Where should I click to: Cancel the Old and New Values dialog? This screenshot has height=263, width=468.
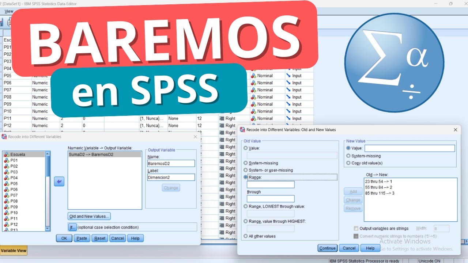(x=349, y=248)
